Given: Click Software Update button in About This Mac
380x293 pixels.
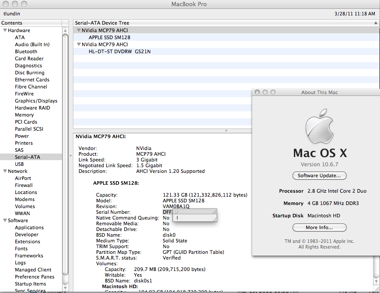Looking at the screenshot, I should (x=319, y=176).
